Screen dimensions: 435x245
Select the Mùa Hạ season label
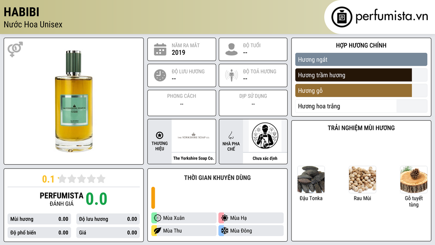[x=238, y=218]
